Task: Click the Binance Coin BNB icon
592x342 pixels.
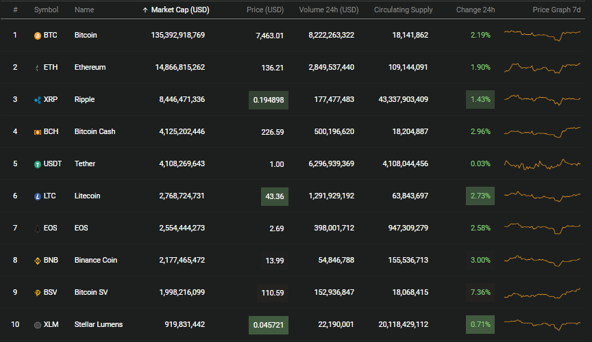Action: [38, 261]
